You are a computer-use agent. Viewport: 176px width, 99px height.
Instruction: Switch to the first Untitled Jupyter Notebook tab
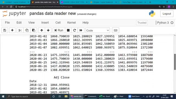click(15, 2)
